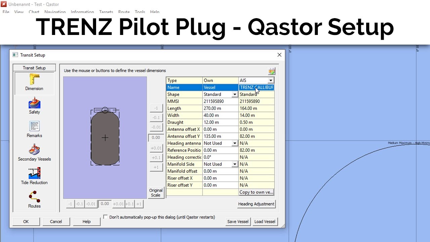
Task: Click Copy to own vessel button
Action: [x=256, y=192]
